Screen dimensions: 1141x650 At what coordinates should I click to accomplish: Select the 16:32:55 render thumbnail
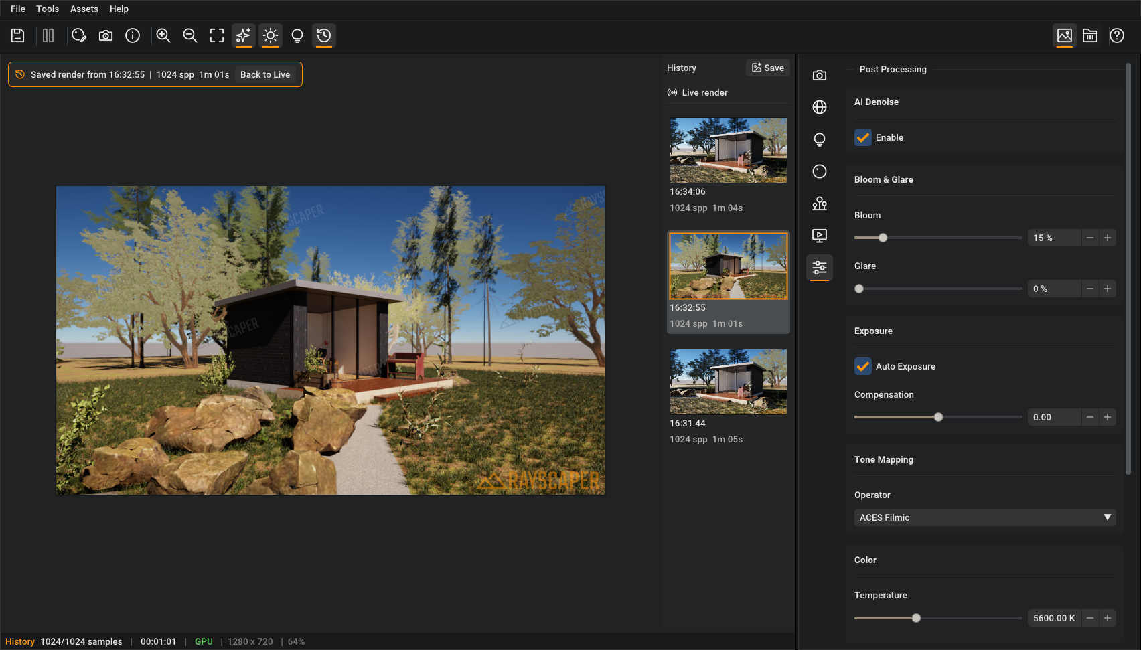coord(729,266)
